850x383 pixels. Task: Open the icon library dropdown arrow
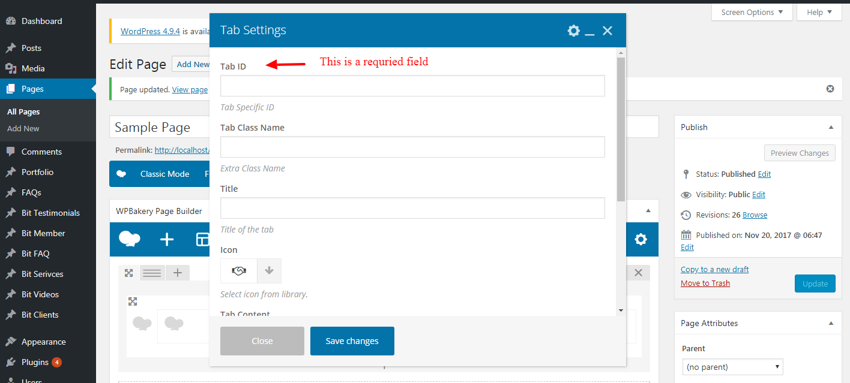tap(269, 271)
